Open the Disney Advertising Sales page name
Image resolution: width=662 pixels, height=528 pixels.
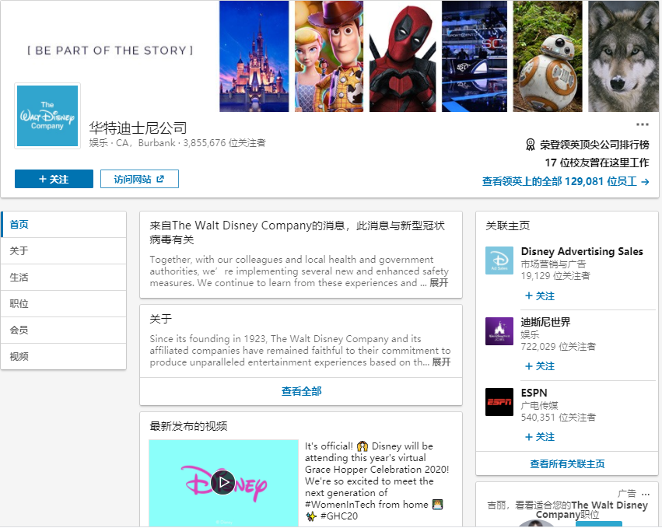[x=582, y=251]
